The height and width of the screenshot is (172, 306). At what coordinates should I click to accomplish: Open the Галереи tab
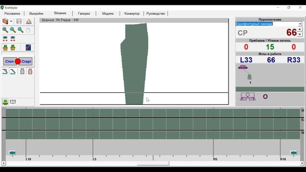[84, 13]
